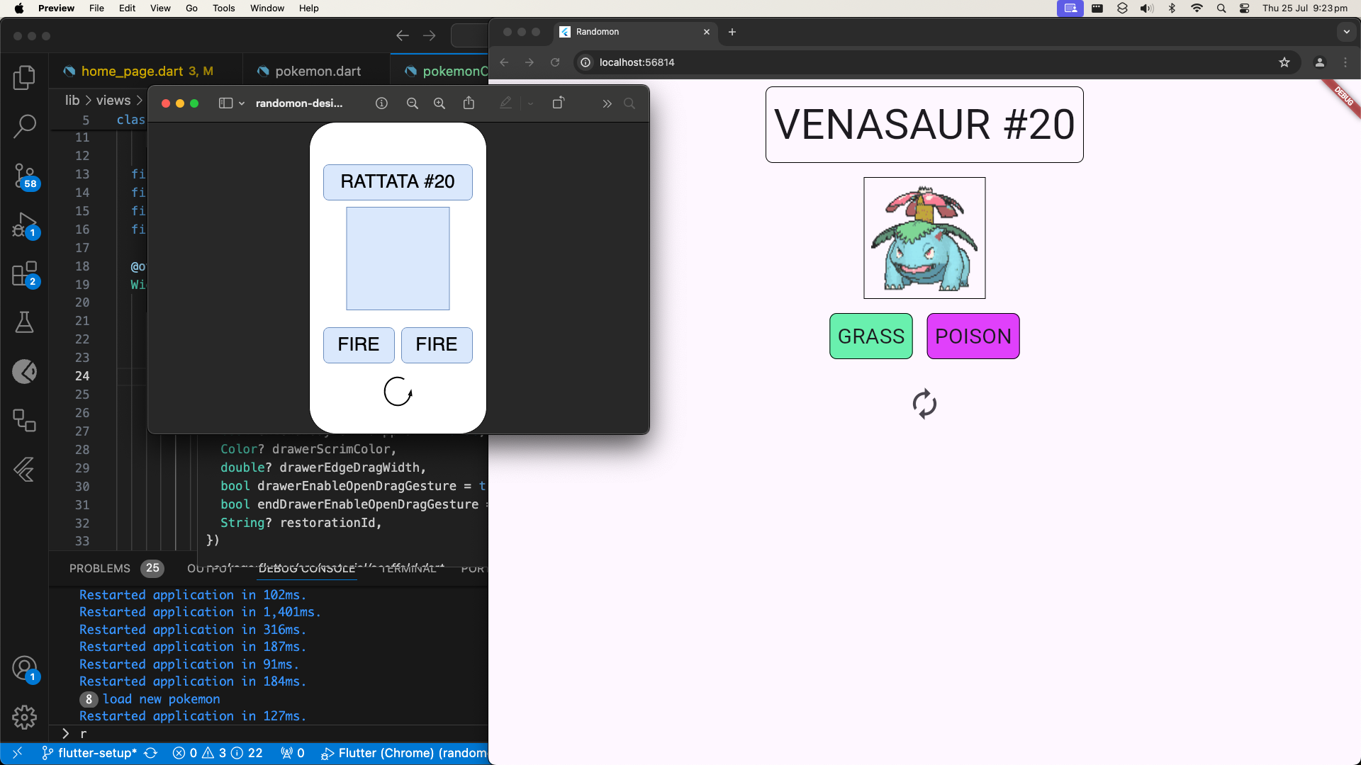Click the Share icon in Preview
The width and height of the screenshot is (1361, 765).
pos(469,103)
